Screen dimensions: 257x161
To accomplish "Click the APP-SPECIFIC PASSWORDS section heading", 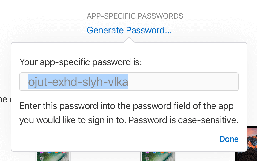I will [x=135, y=16].
